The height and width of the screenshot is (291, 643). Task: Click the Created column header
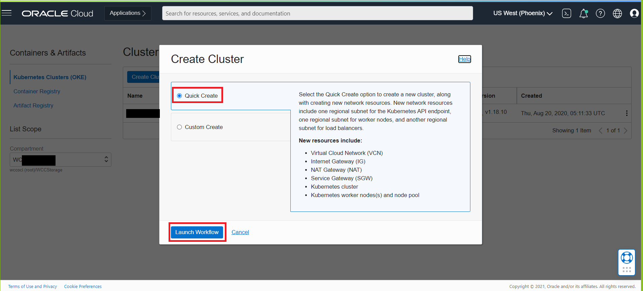point(532,96)
